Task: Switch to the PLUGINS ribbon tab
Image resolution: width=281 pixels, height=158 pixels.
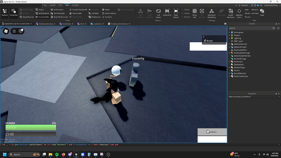Action: coord(75,5)
